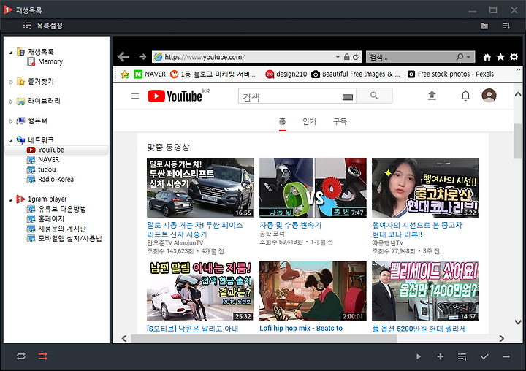Image resolution: width=526 pixels, height=371 pixels.
Task: Open the Beautiful Free Images bookmark
Action: 356,74
